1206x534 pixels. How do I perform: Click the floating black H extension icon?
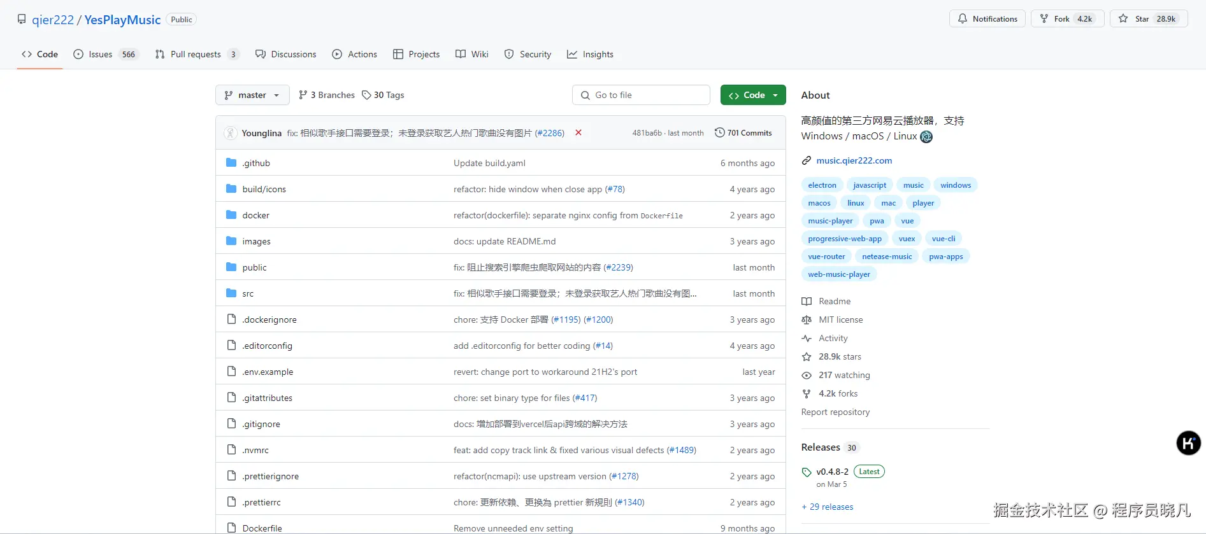click(1188, 443)
